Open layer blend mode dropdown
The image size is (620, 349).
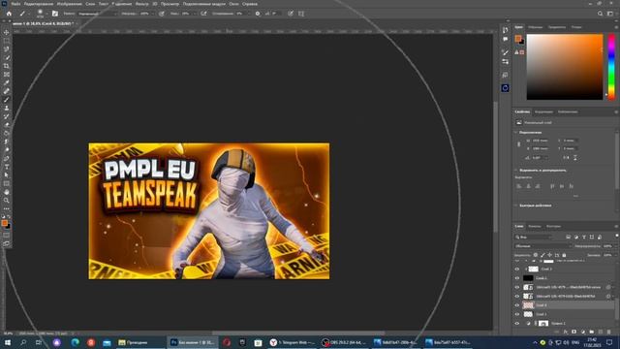point(543,246)
